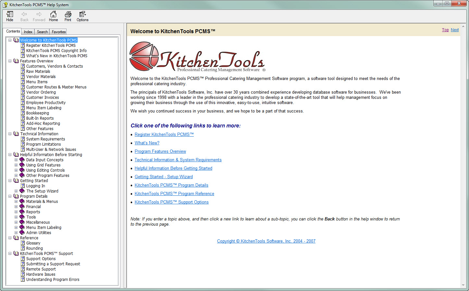Open Helpful Information Before Getting Started link
Screen dimensions: 469x291
(x=173, y=168)
